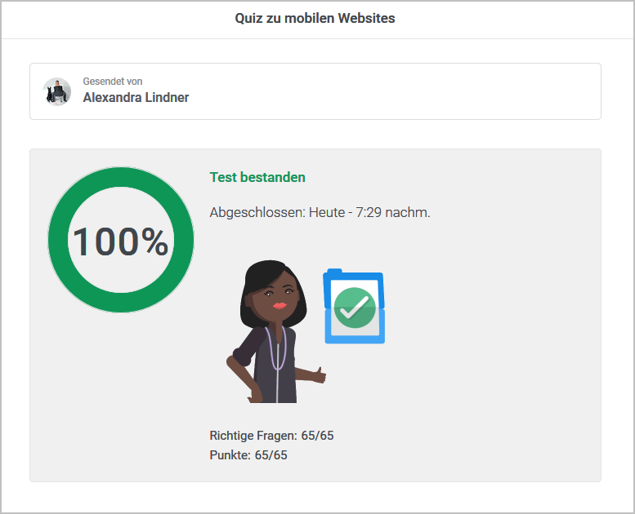This screenshot has height=514, width=635.
Task: Click the 'Test bestanden' status text
Action: (257, 177)
